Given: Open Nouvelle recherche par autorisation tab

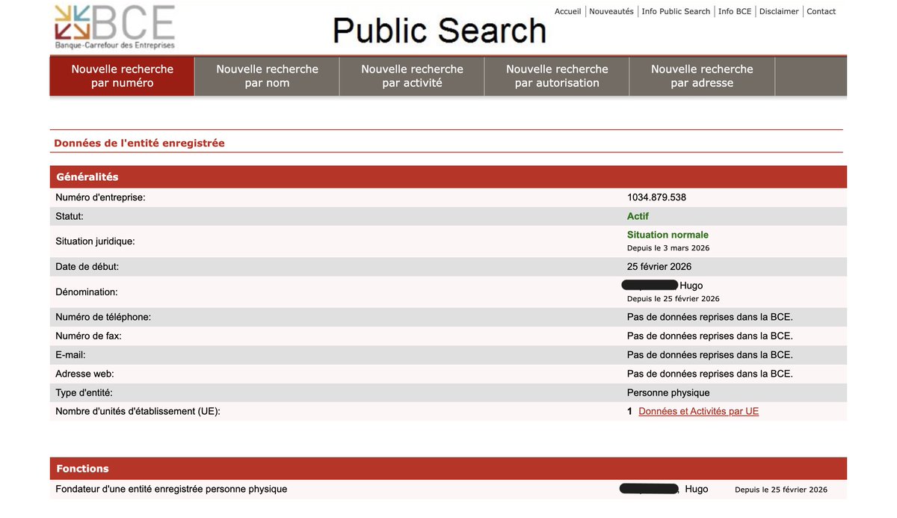Looking at the screenshot, I should (557, 76).
